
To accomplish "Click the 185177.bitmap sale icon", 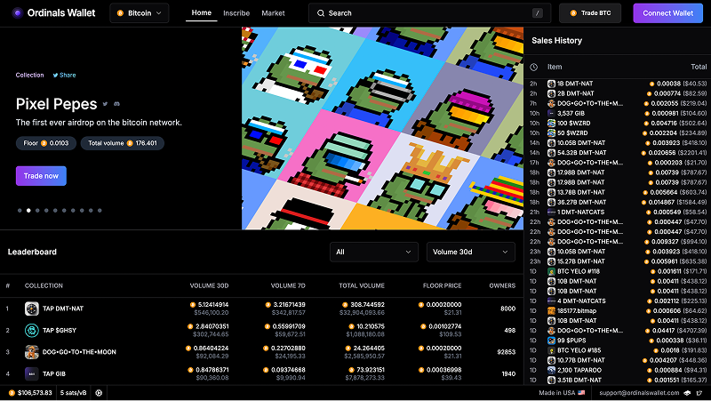I will [551, 310].
